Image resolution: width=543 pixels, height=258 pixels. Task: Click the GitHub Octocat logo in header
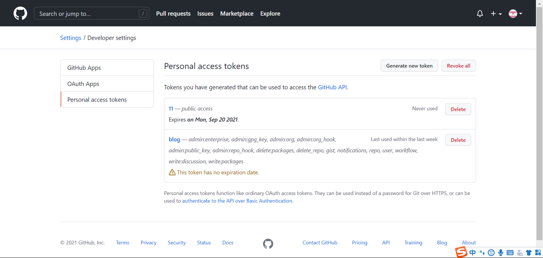(20, 14)
